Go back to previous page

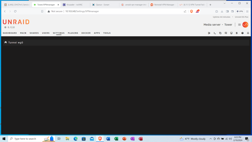pyautogui.click(x=5, y=11)
